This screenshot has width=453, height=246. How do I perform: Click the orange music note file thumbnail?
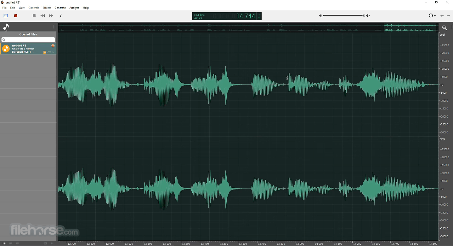6,49
